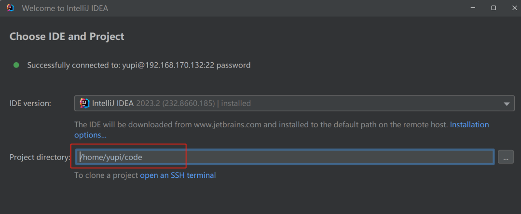
Task: Click the installed status text in version box
Action: (x=236, y=103)
